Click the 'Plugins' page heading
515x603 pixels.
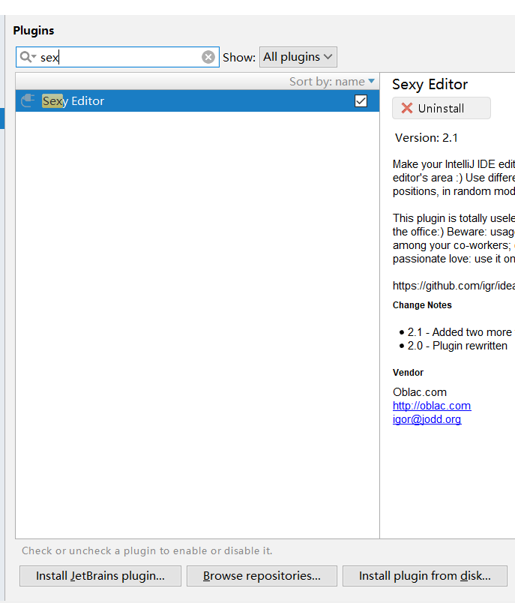click(34, 31)
